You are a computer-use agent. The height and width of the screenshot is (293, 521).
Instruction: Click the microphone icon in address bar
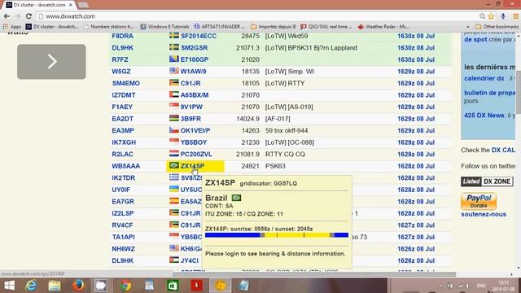[x=503, y=16]
